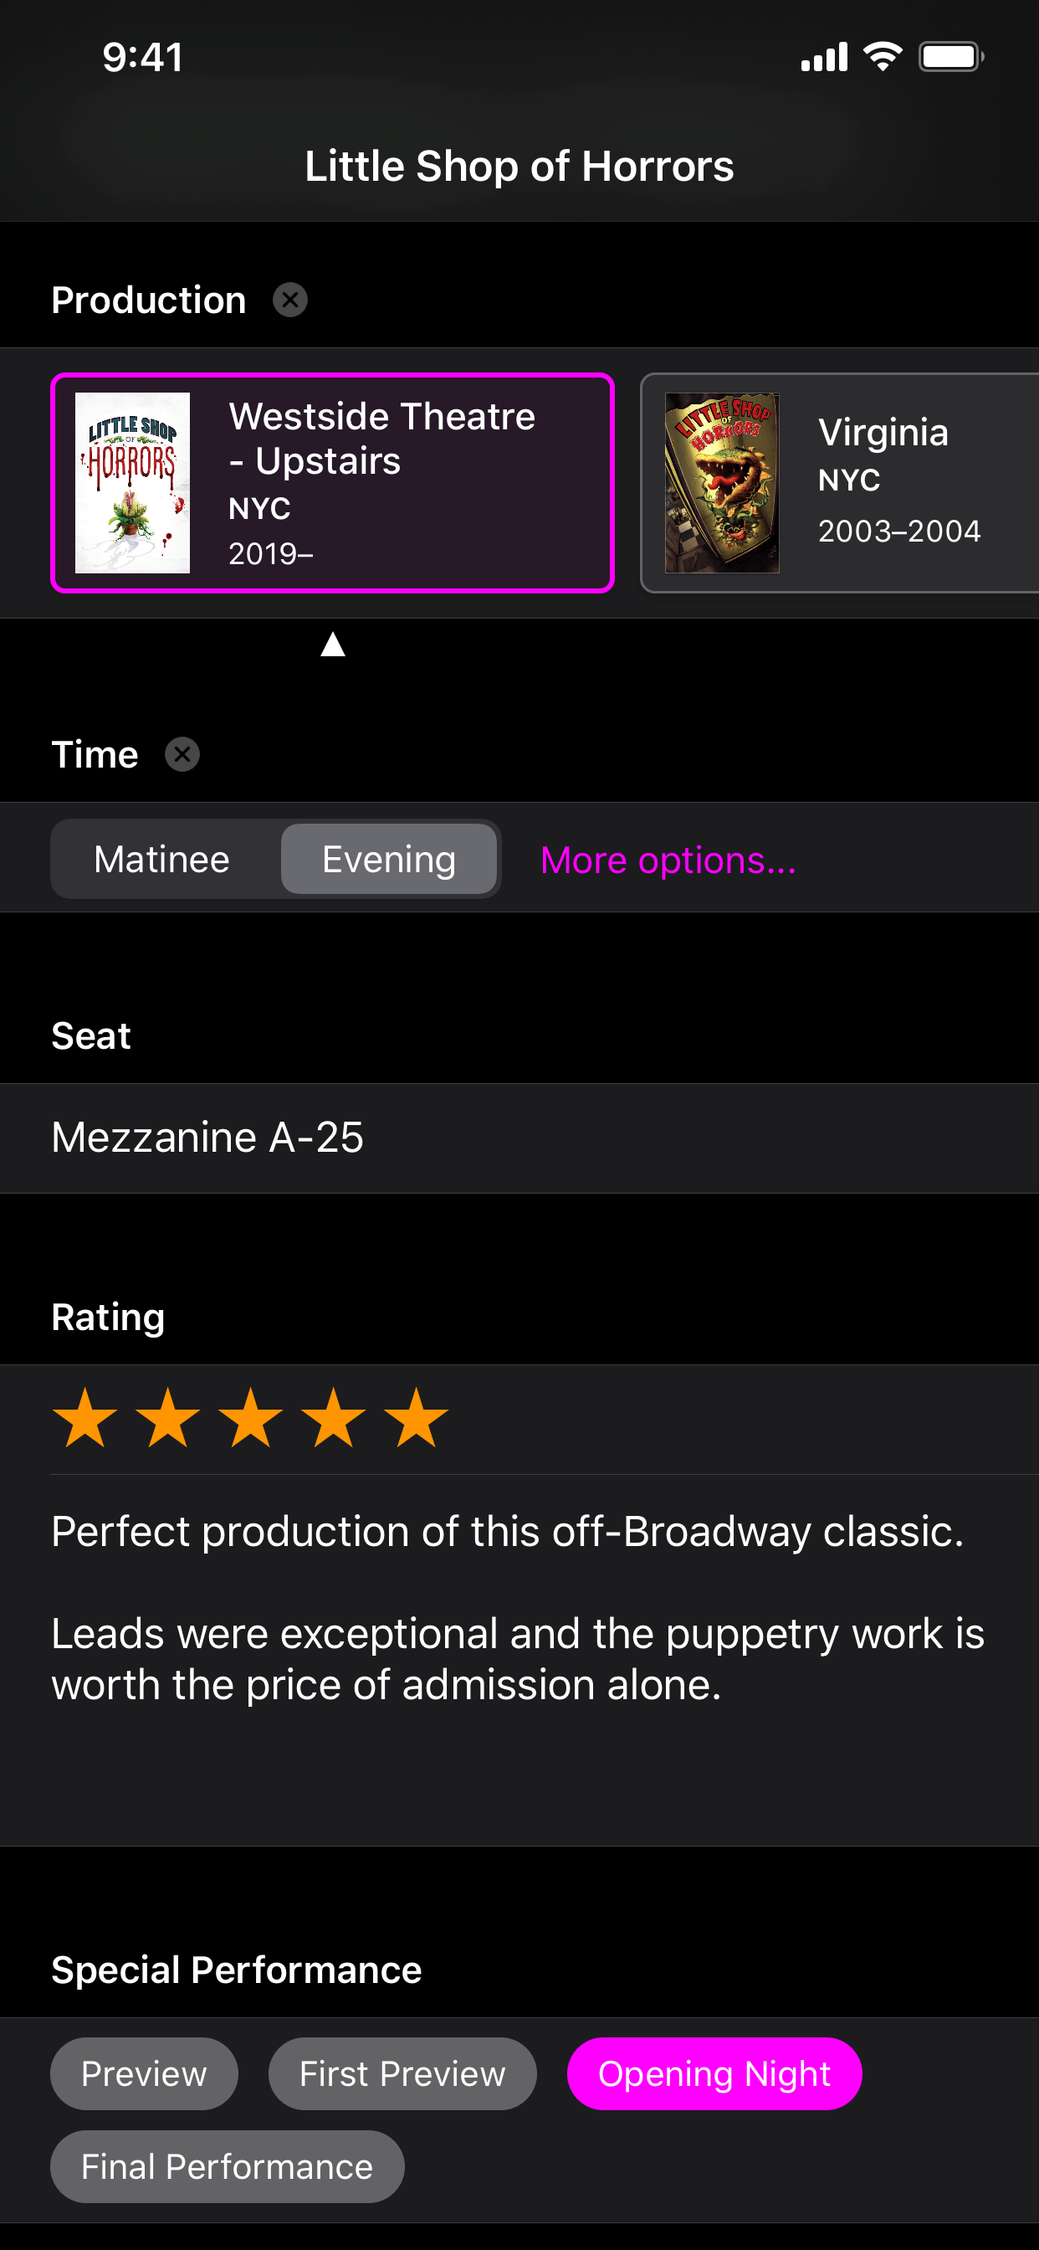The width and height of the screenshot is (1039, 2250).
Task: Toggle the Final Performance tag
Action: (227, 2166)
